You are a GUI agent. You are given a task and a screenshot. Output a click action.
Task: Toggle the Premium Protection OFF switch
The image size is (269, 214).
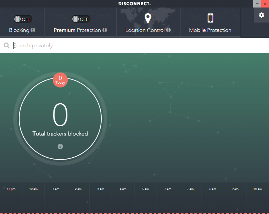tap(81, 19)
